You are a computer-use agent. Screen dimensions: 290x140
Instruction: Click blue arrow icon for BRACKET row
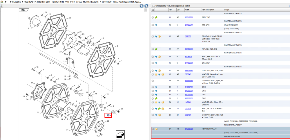click(156, 63)
